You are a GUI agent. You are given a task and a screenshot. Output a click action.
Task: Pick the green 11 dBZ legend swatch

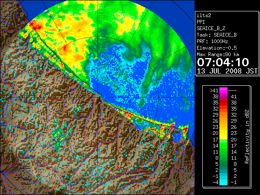(x=223, y=152)
